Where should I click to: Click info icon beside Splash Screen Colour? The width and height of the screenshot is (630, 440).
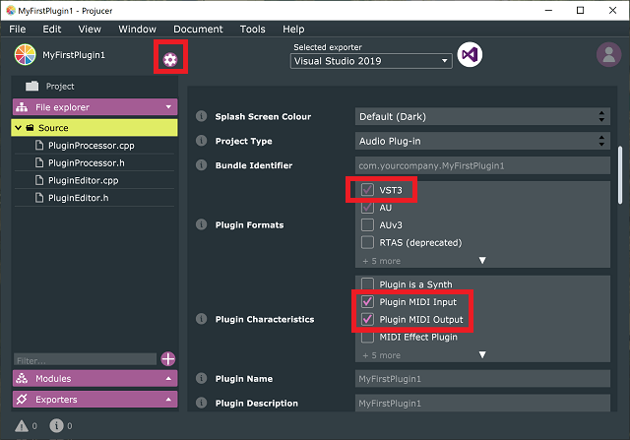201,116
